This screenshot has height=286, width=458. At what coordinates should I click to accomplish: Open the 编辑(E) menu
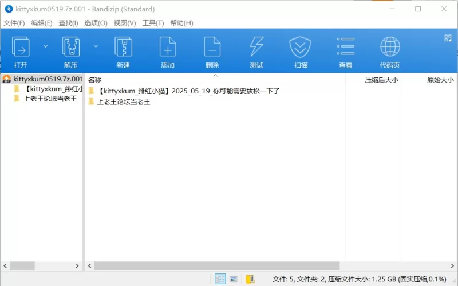[41, 23]
